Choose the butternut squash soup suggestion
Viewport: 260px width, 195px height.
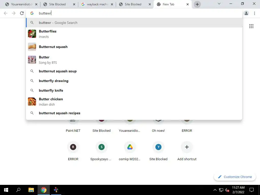134,71
